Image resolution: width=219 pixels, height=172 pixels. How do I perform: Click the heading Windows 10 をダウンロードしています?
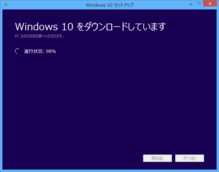tap(91, 27)
